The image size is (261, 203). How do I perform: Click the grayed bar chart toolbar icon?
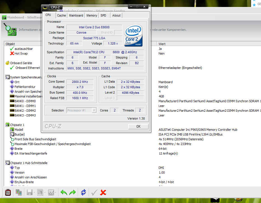coord(40,193)
